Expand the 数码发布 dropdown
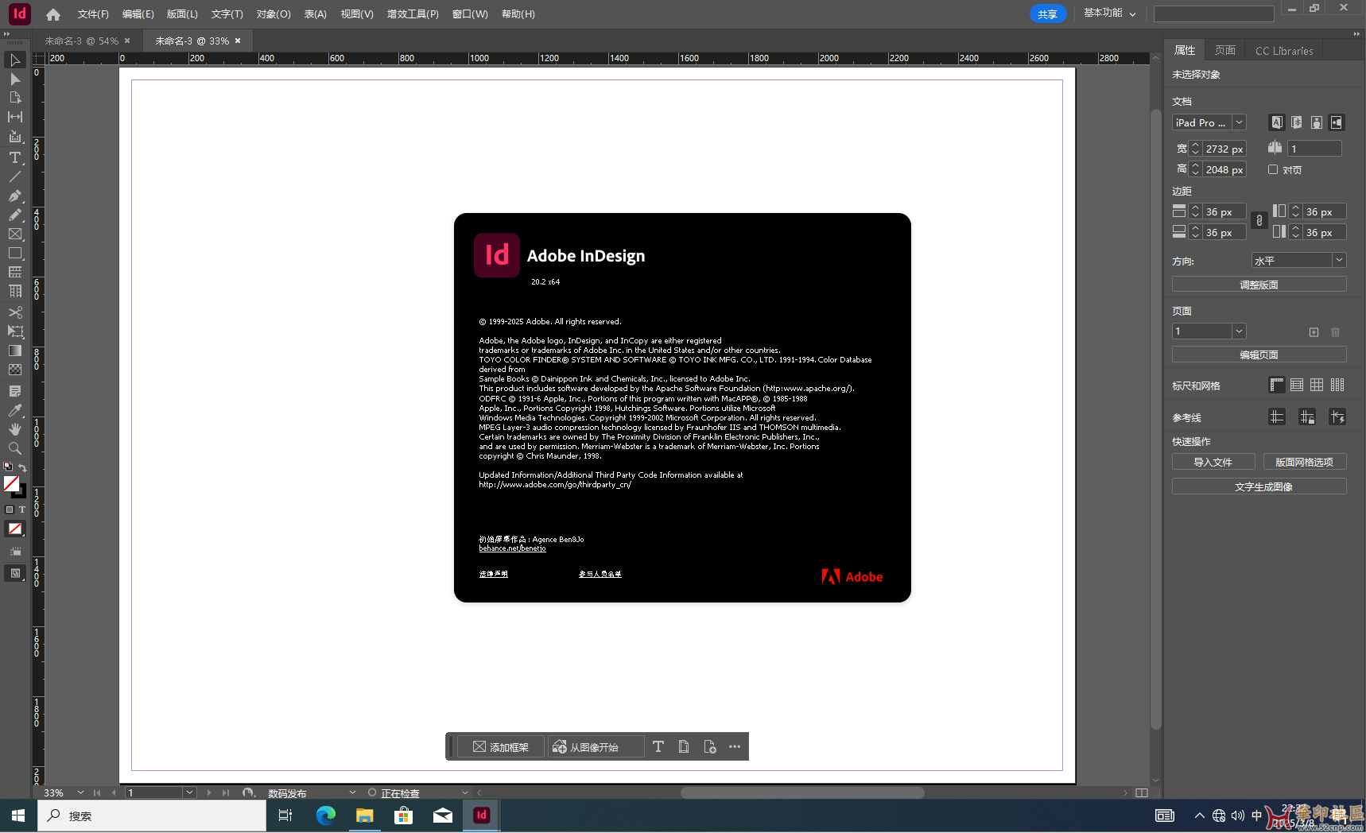This screenshot has width=1366, height=833. coord(352,792)
